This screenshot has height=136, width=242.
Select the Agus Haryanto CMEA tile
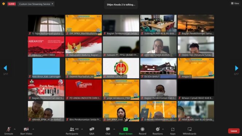click(x=46, y=47)
